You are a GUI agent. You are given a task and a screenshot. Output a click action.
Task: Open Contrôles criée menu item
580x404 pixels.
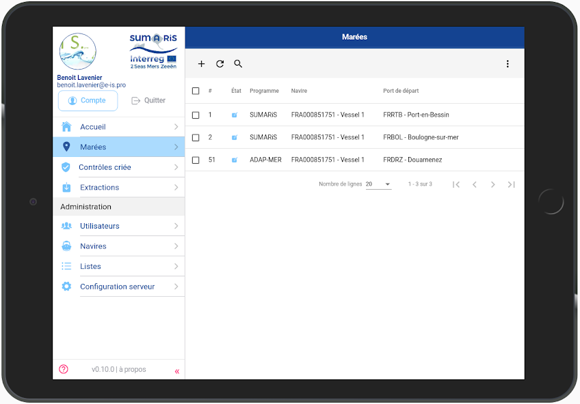coord(105,167)
